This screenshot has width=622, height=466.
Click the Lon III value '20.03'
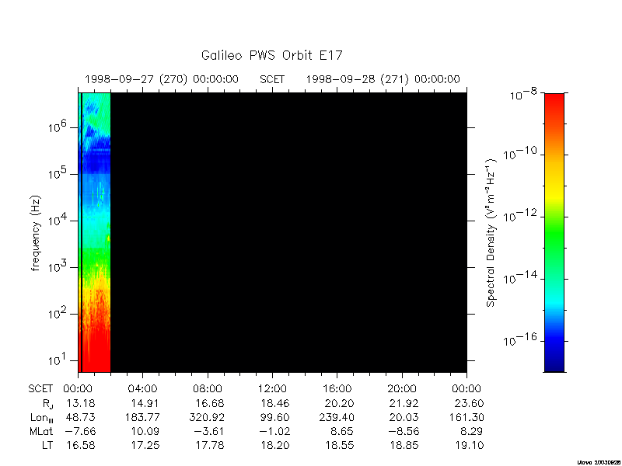point(404,418)
